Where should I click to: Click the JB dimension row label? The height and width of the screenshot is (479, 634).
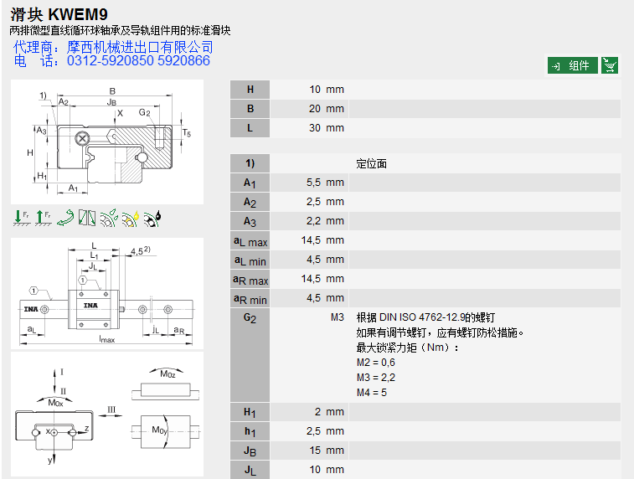click(x=250, y=451)
